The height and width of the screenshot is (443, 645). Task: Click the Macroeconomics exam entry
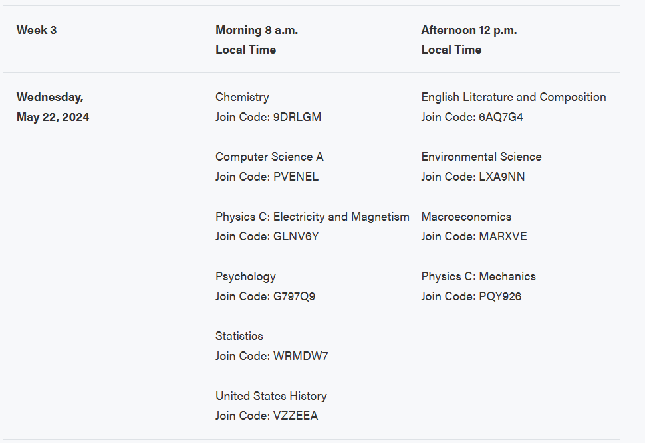pos(466,217)
